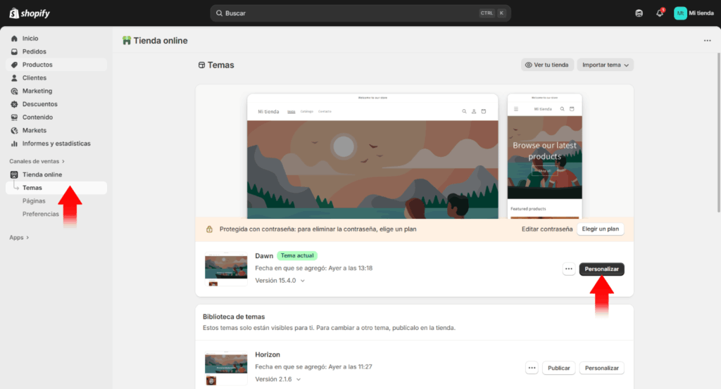Click the Sidekick icon beside notifications

point(639,13)
